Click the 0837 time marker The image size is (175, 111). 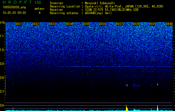tap(119, 24)
